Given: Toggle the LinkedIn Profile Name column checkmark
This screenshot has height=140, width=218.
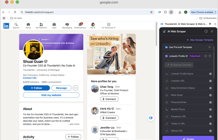Looking at the screenshot, I should click(x=210, y=74).
